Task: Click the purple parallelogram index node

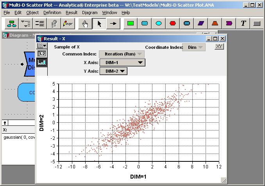Action: [x=201, y=24]
